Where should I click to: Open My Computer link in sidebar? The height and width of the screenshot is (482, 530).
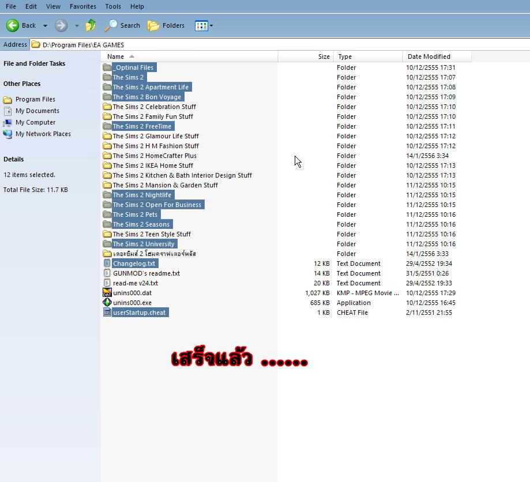36,122
